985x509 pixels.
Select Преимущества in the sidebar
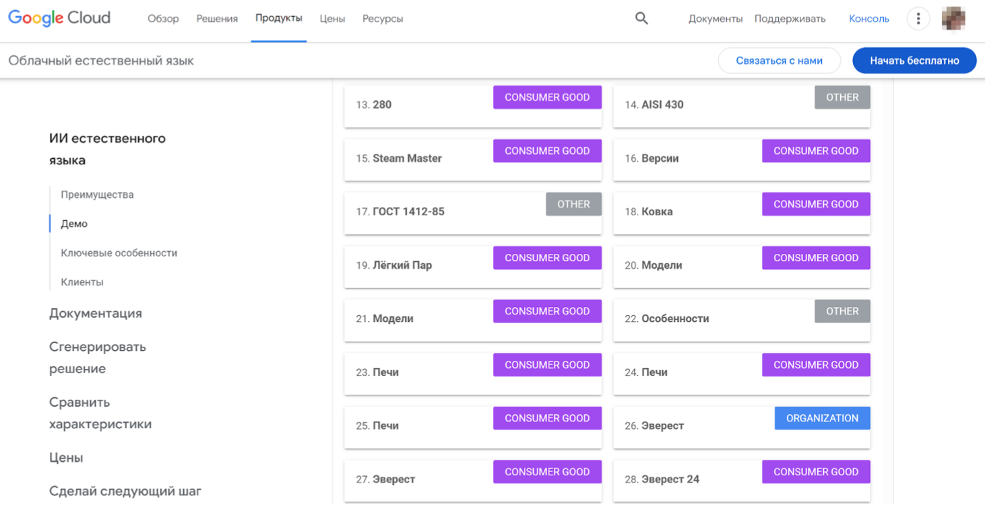[x=97, y=195]
